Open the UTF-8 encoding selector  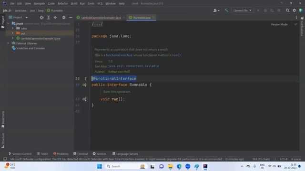pyautogui.click(x=284, y=159)
